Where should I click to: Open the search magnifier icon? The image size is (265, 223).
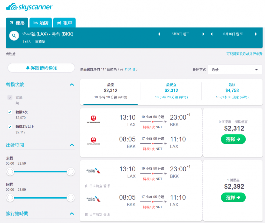tap(14, 36)
